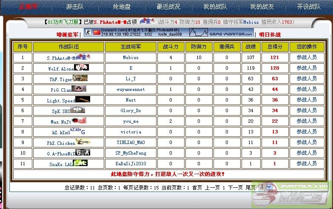Image resolution: width=333 pixels, height=209 pixels.
Task: Open the 最近战况 tab
Action: click(x=168, y=7)
